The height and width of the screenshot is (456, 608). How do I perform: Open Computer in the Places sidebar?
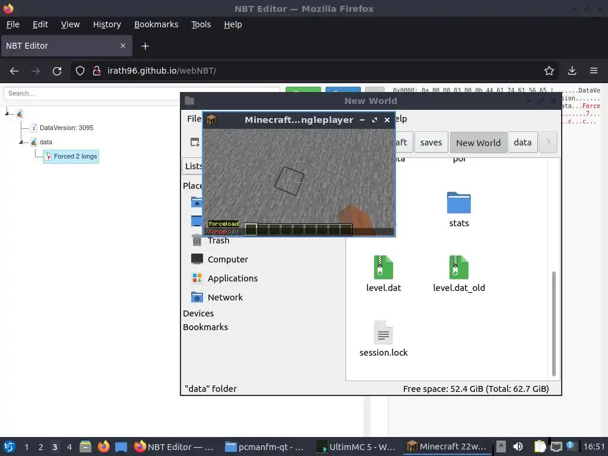(227, 259)
